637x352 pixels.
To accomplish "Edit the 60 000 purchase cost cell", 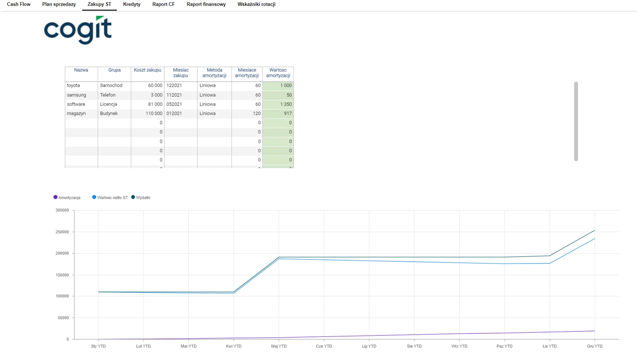I will point(148,85).
